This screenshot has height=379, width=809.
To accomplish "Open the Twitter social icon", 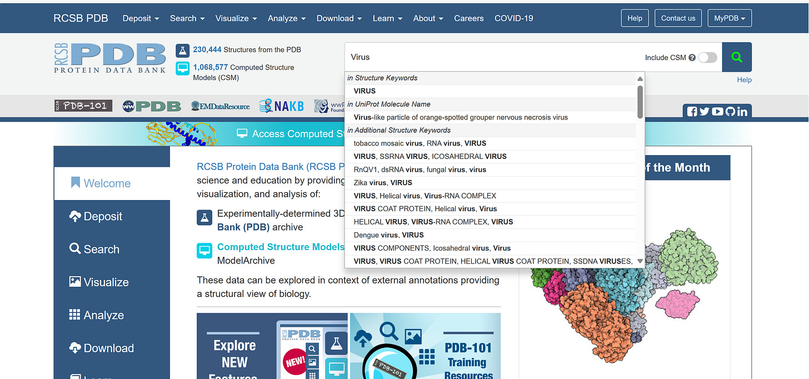I will 705,112.
